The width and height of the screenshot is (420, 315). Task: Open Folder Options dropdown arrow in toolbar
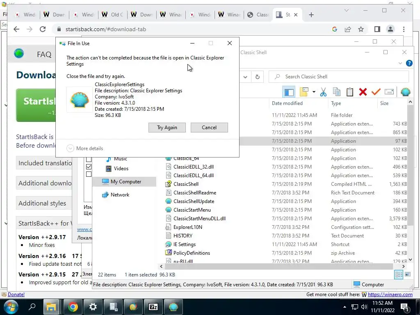pyautogui.click(x=314, y=92)
